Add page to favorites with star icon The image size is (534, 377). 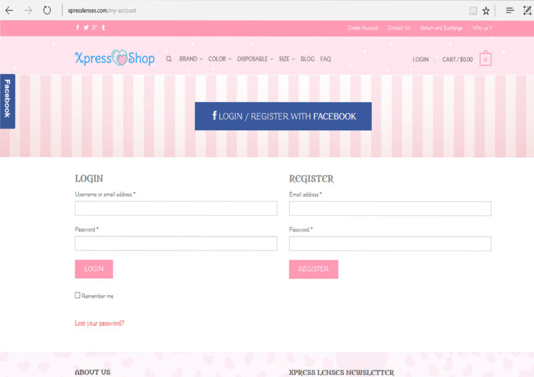coord(486,11)
